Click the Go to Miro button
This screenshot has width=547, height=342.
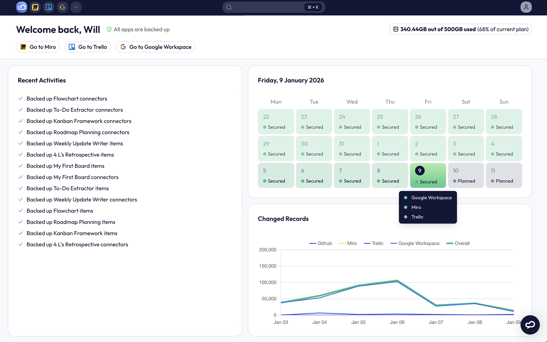pos(38,47)
